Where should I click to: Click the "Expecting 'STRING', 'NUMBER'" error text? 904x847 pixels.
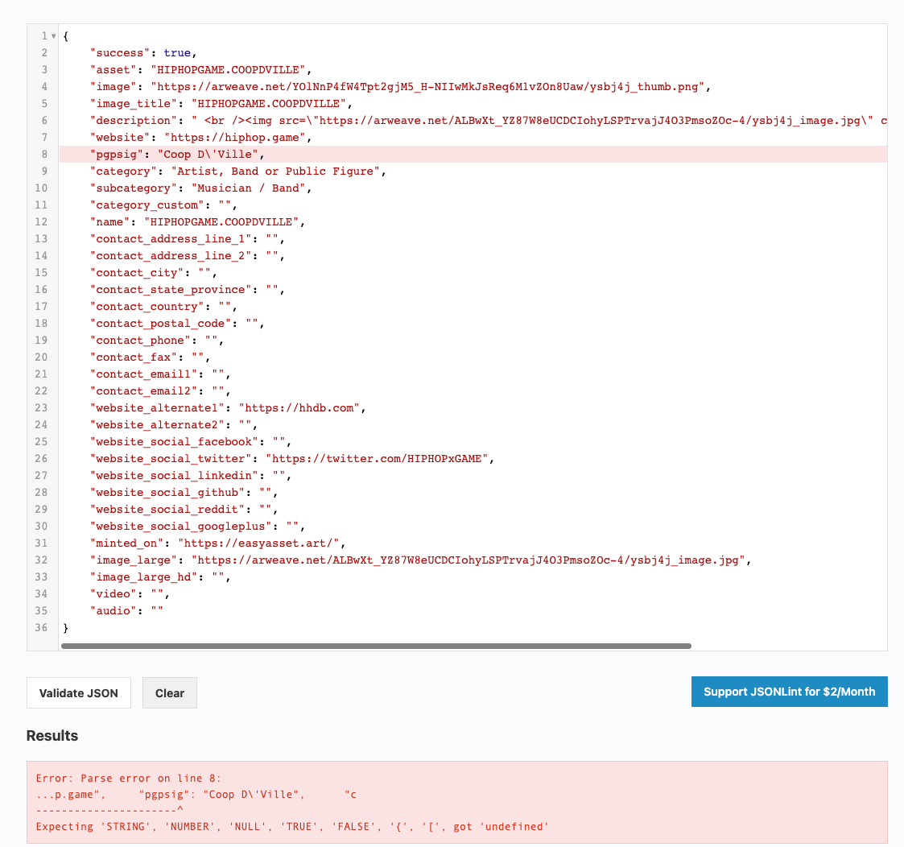tap(291, 826)
